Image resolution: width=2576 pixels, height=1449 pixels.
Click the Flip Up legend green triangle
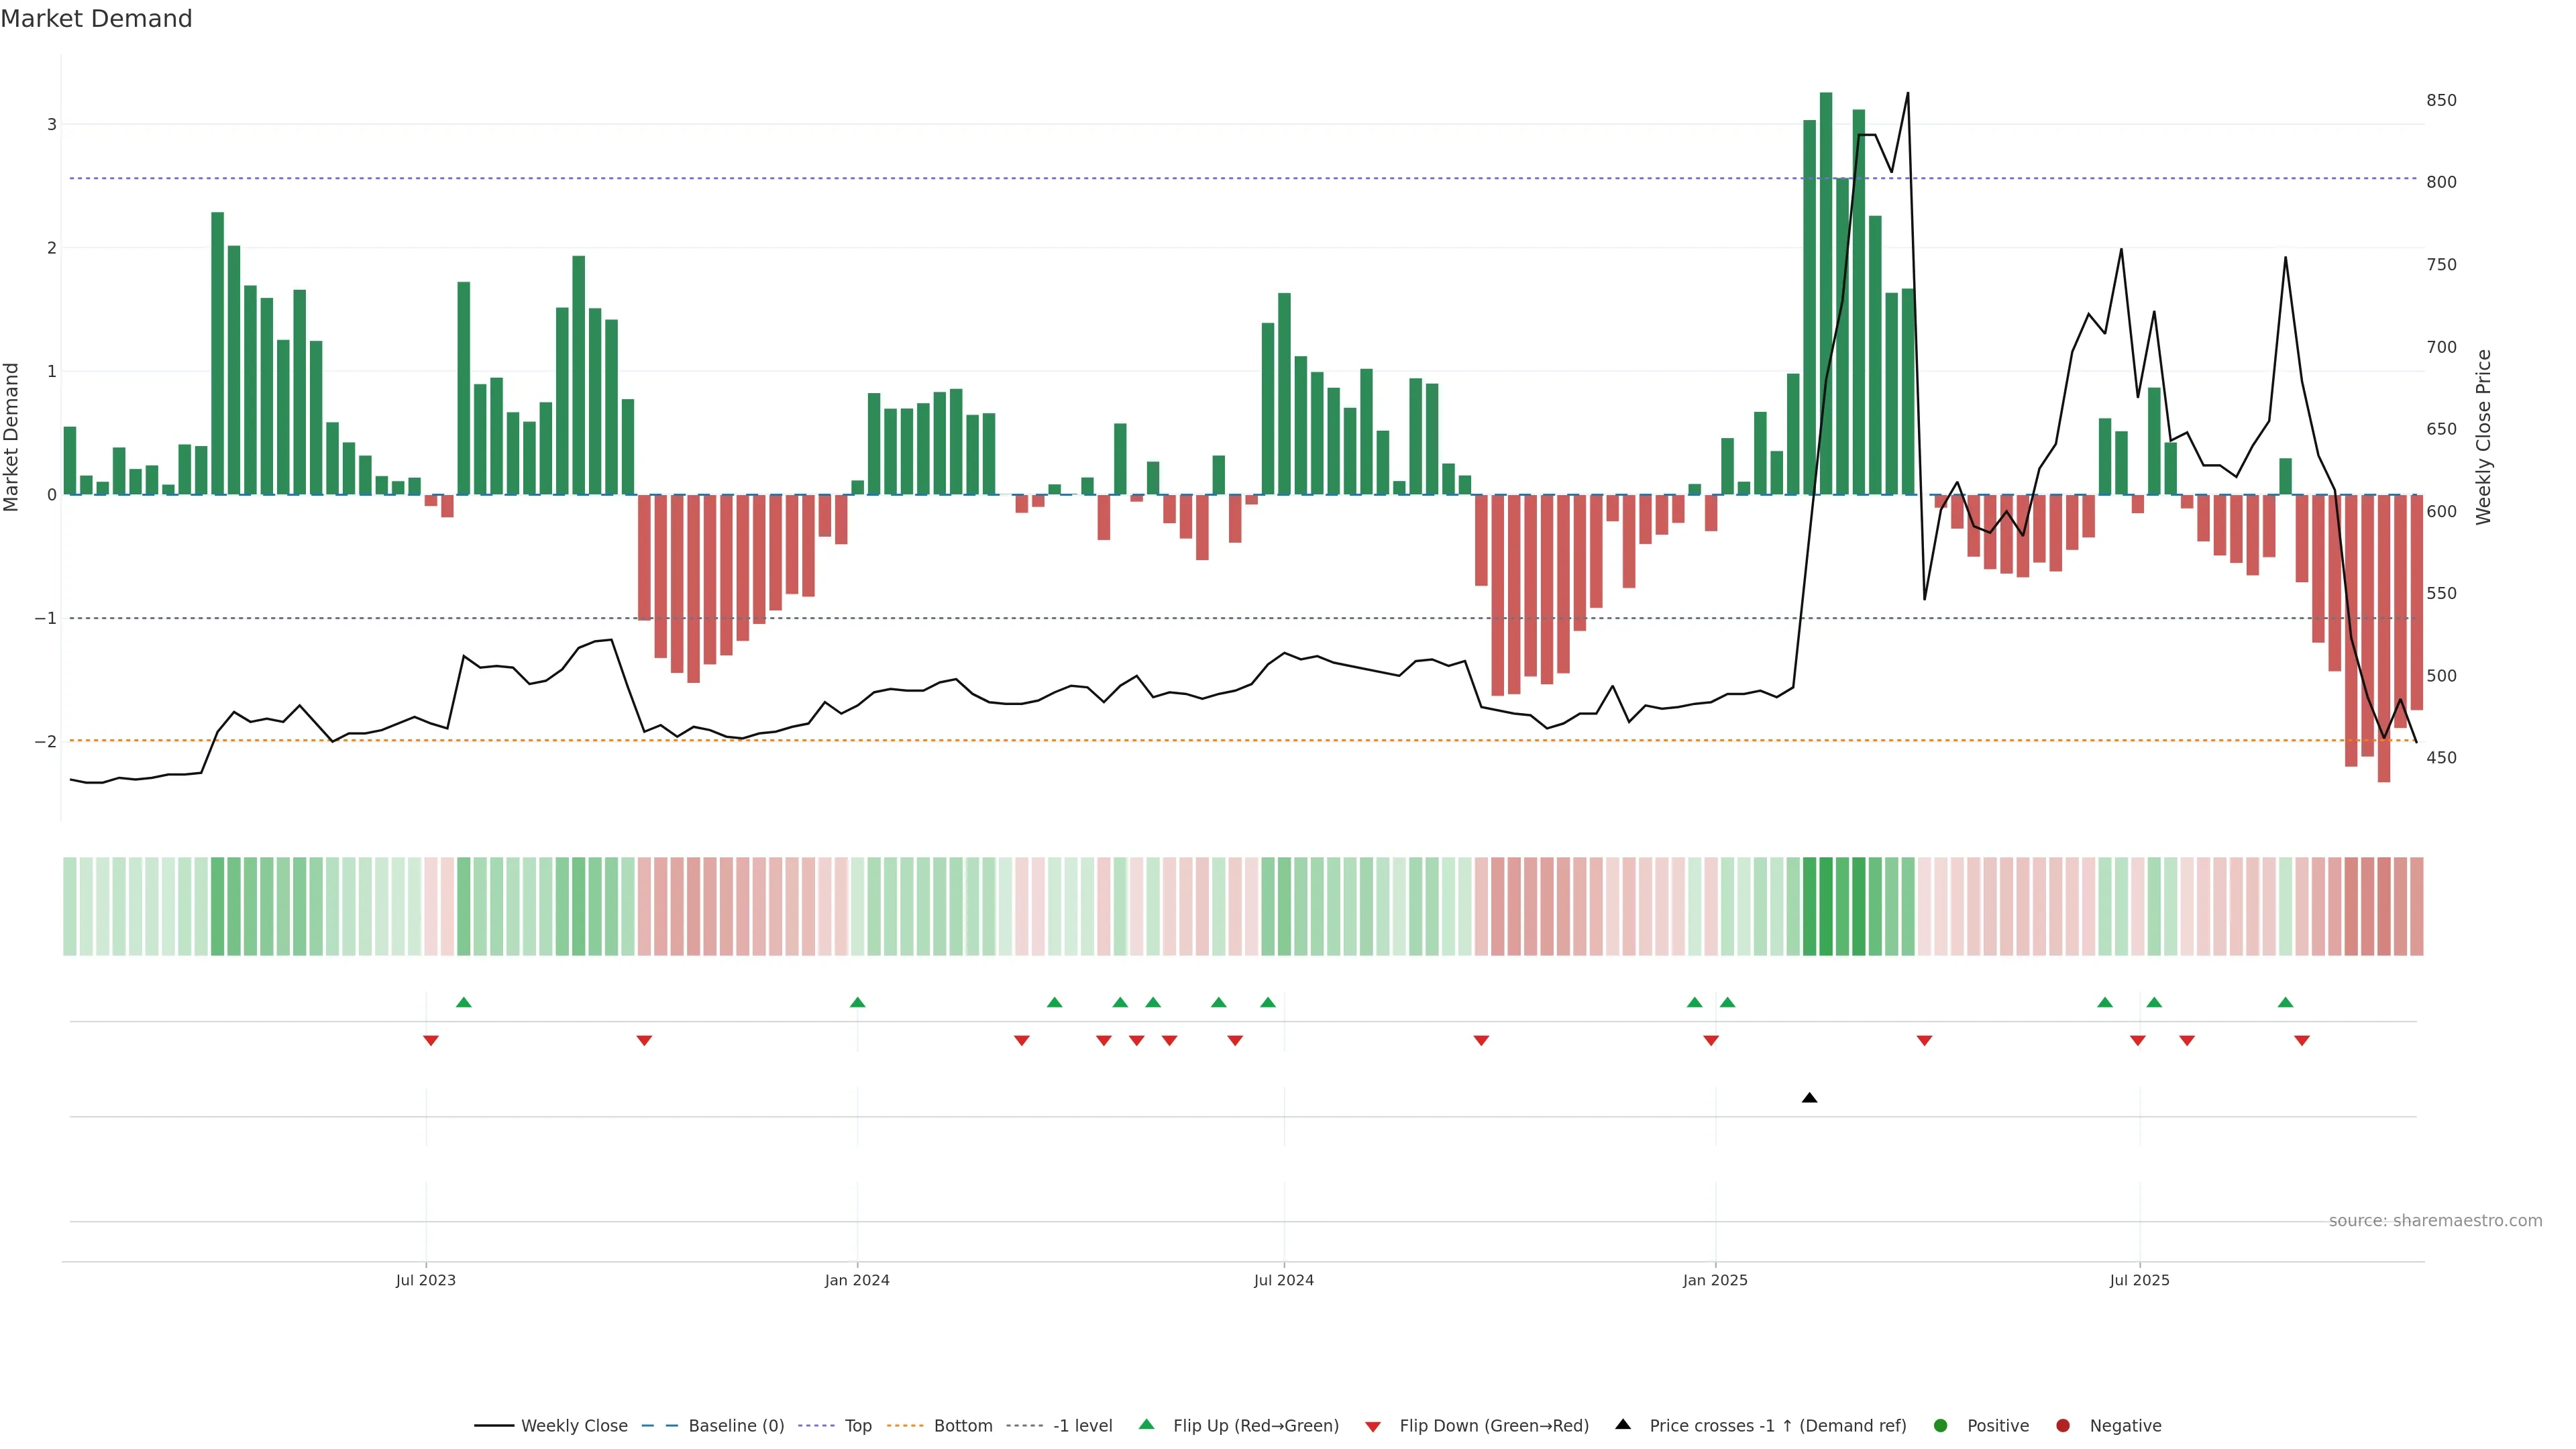click(1147, 1424)
